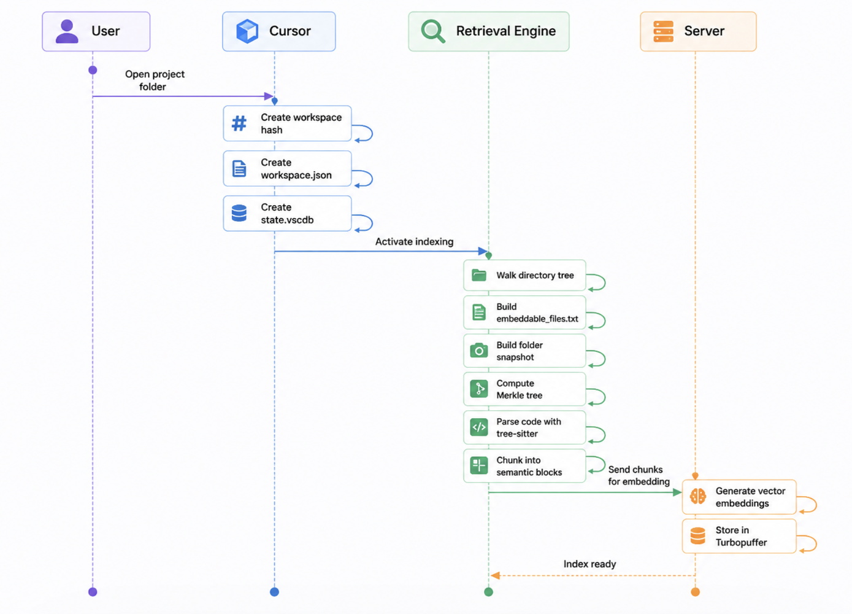Screen dimensions: 852x614
Task: Select the grid icon beside Chunk into semantic blocks
Action: pyautogui.click(x=479, y=465)
